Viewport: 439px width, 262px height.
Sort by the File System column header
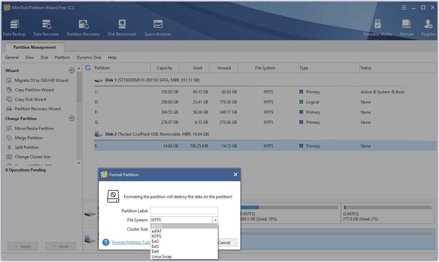(x=268, y=68)
